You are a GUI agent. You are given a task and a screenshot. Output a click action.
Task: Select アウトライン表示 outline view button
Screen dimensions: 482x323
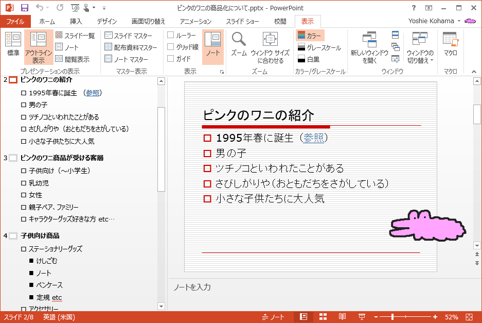point(39,47)
